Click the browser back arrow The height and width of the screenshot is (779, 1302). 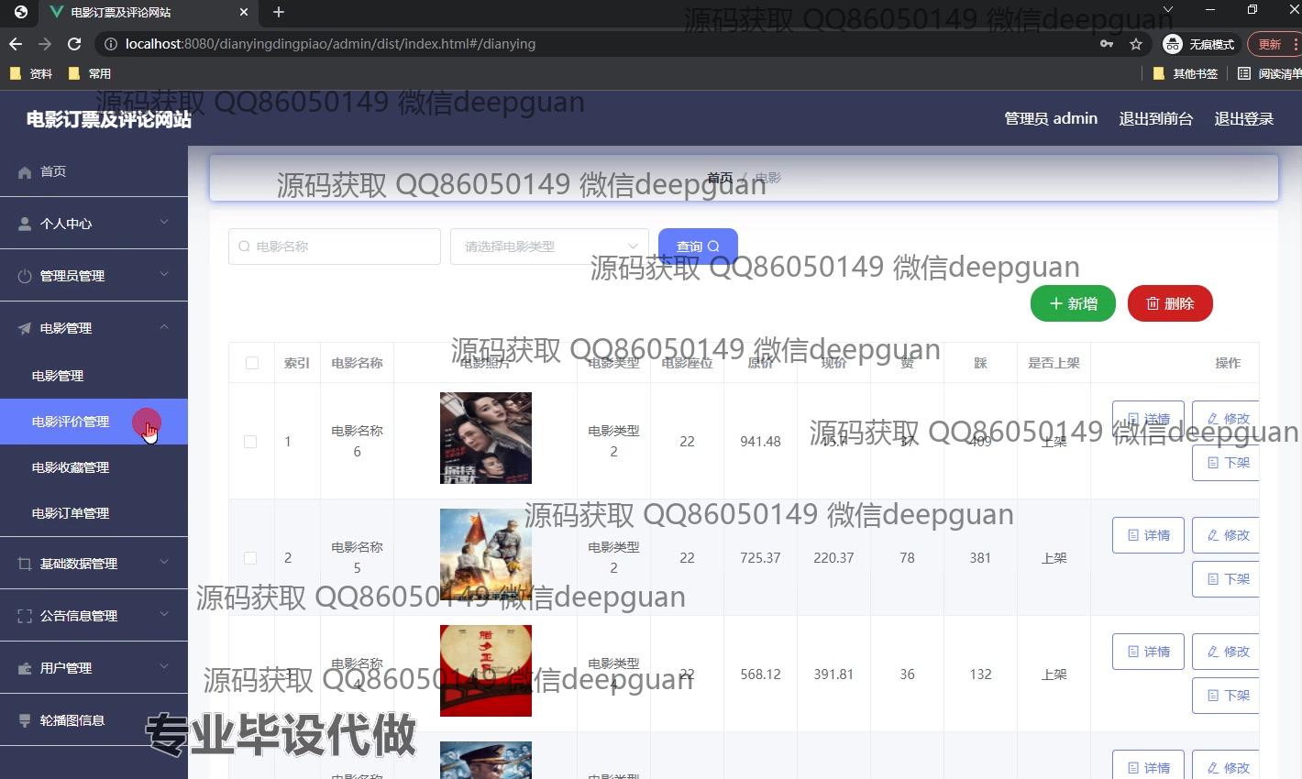16,44
